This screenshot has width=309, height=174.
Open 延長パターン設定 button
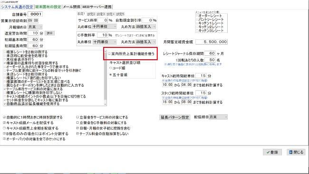[x=175, y=117]
